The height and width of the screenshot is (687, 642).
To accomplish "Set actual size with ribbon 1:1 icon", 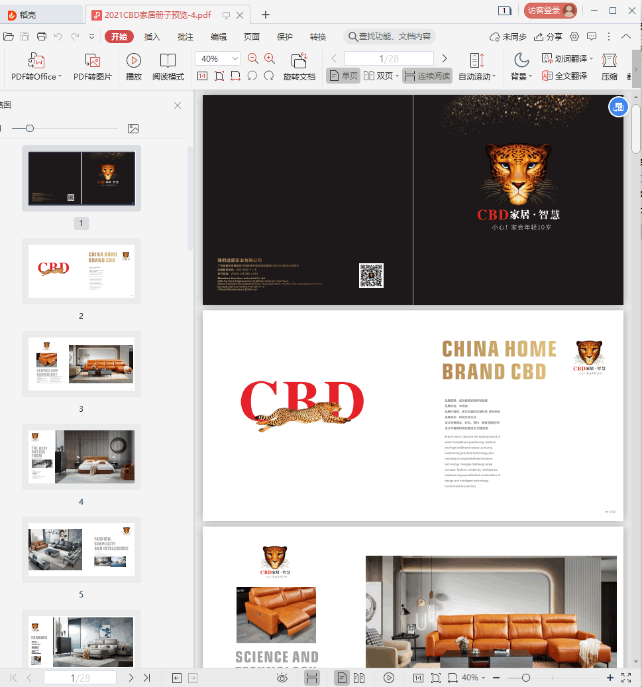I will point(202,76).
